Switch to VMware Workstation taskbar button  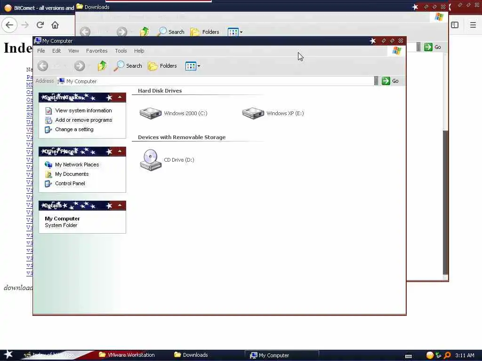pyautogui.click(x=127, y=355)
